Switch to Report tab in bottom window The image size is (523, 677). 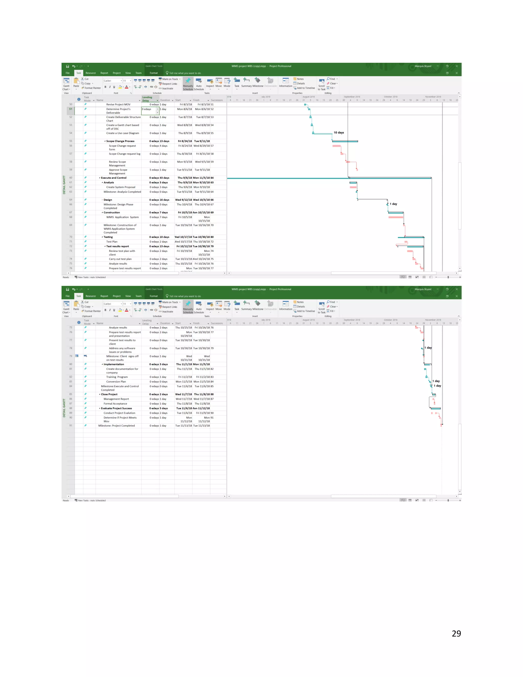pyautogui.click(x=104, y=296)
